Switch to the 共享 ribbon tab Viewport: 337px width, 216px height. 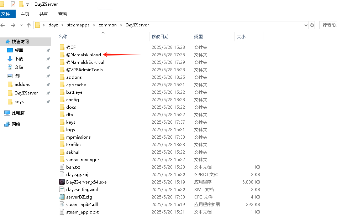44,14
